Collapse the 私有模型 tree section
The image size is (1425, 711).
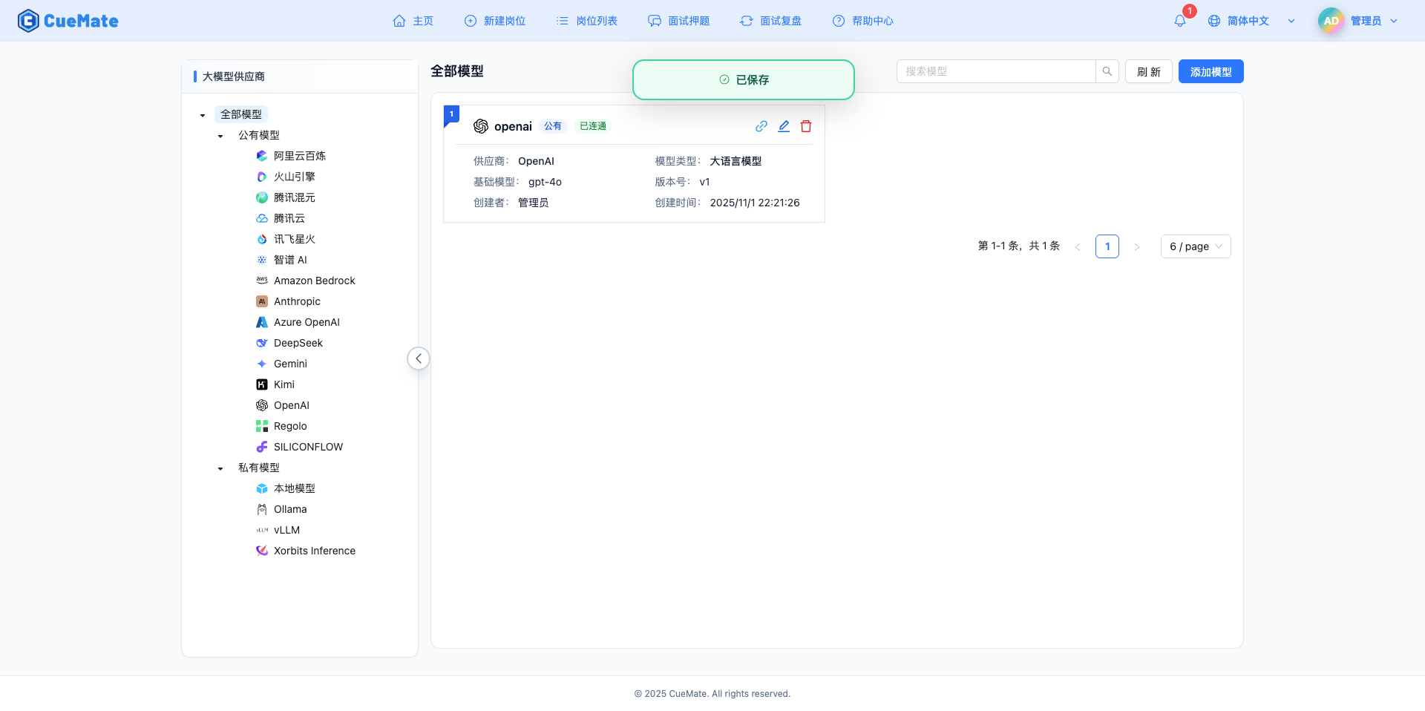220,468
